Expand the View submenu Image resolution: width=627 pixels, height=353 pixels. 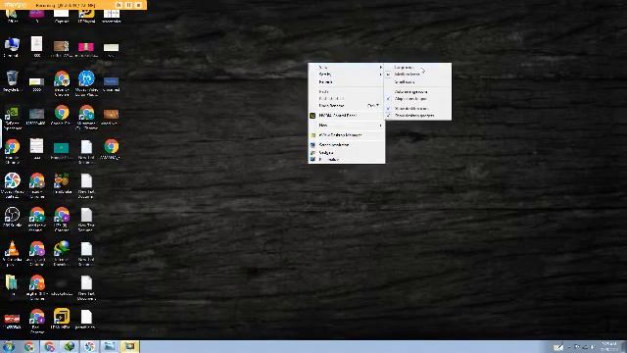[346, 68]
